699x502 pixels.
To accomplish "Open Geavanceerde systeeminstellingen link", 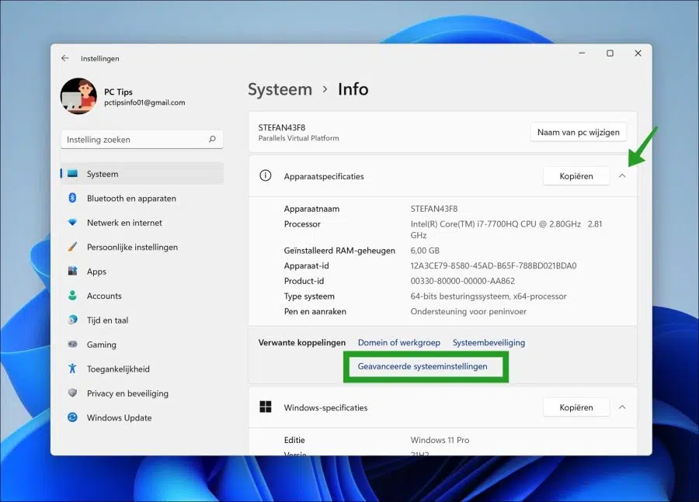I will tap(423, 366).
